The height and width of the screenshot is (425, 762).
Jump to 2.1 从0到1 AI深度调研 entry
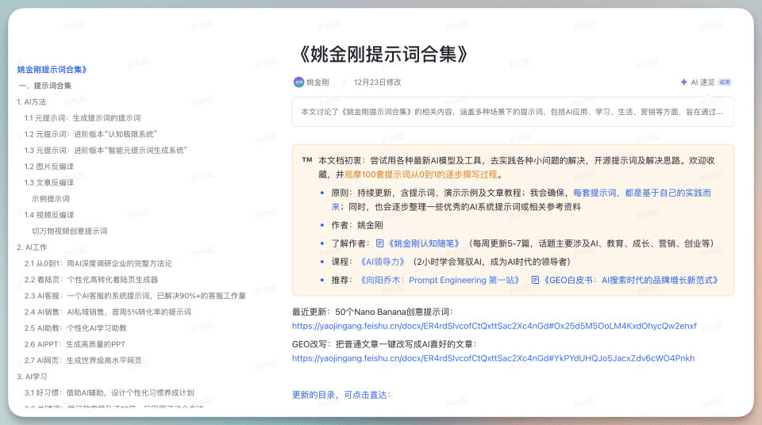tap(98, 263)
